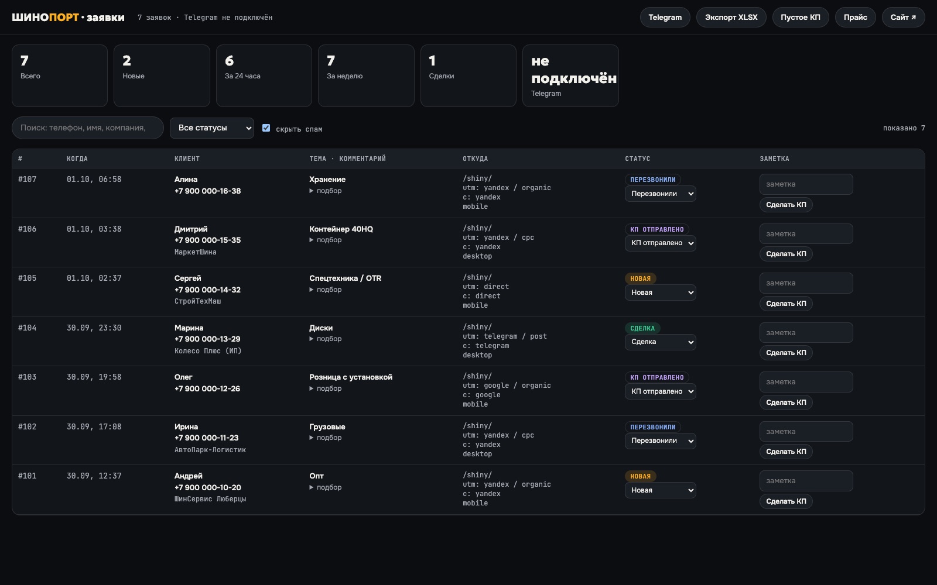Screen dimensions: 937x585
Task: Expand 'подбор' comment under Хранение
Action: 326,191
